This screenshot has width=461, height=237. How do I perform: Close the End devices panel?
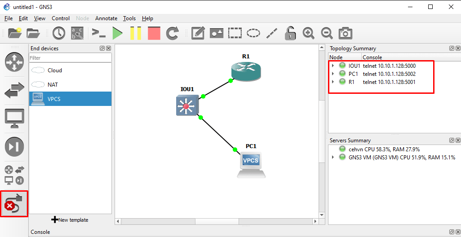tap(108, 48)
